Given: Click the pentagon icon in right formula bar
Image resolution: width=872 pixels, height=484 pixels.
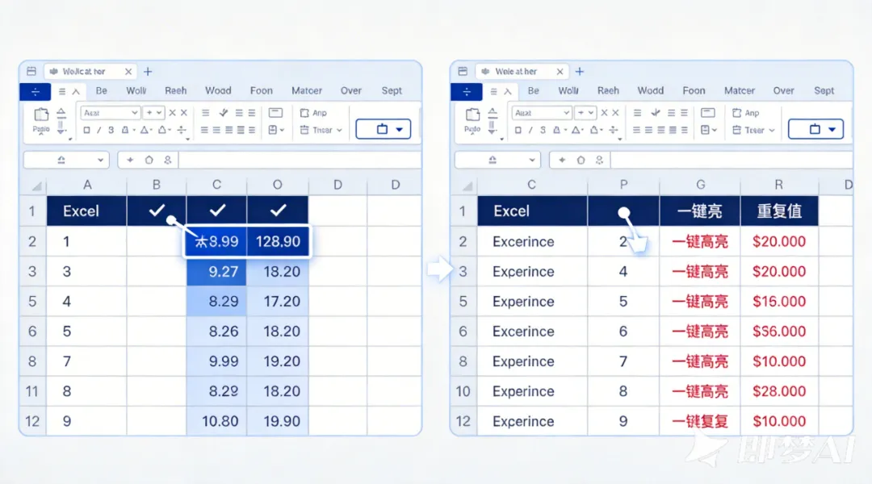Looking at the screenshot, I should tap(581, 160).
